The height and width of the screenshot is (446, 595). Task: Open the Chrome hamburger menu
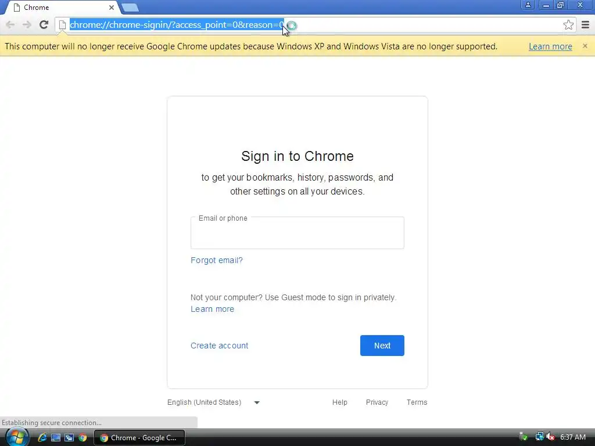click(x=585, y=24)
